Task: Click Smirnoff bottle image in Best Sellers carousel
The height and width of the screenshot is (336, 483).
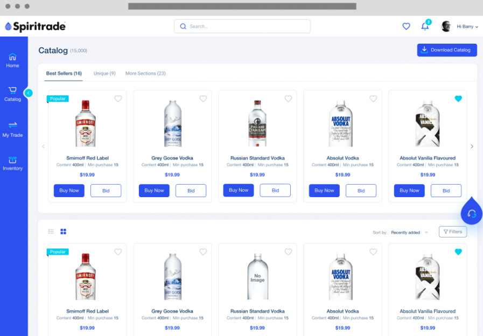Action: coord(86,123)
